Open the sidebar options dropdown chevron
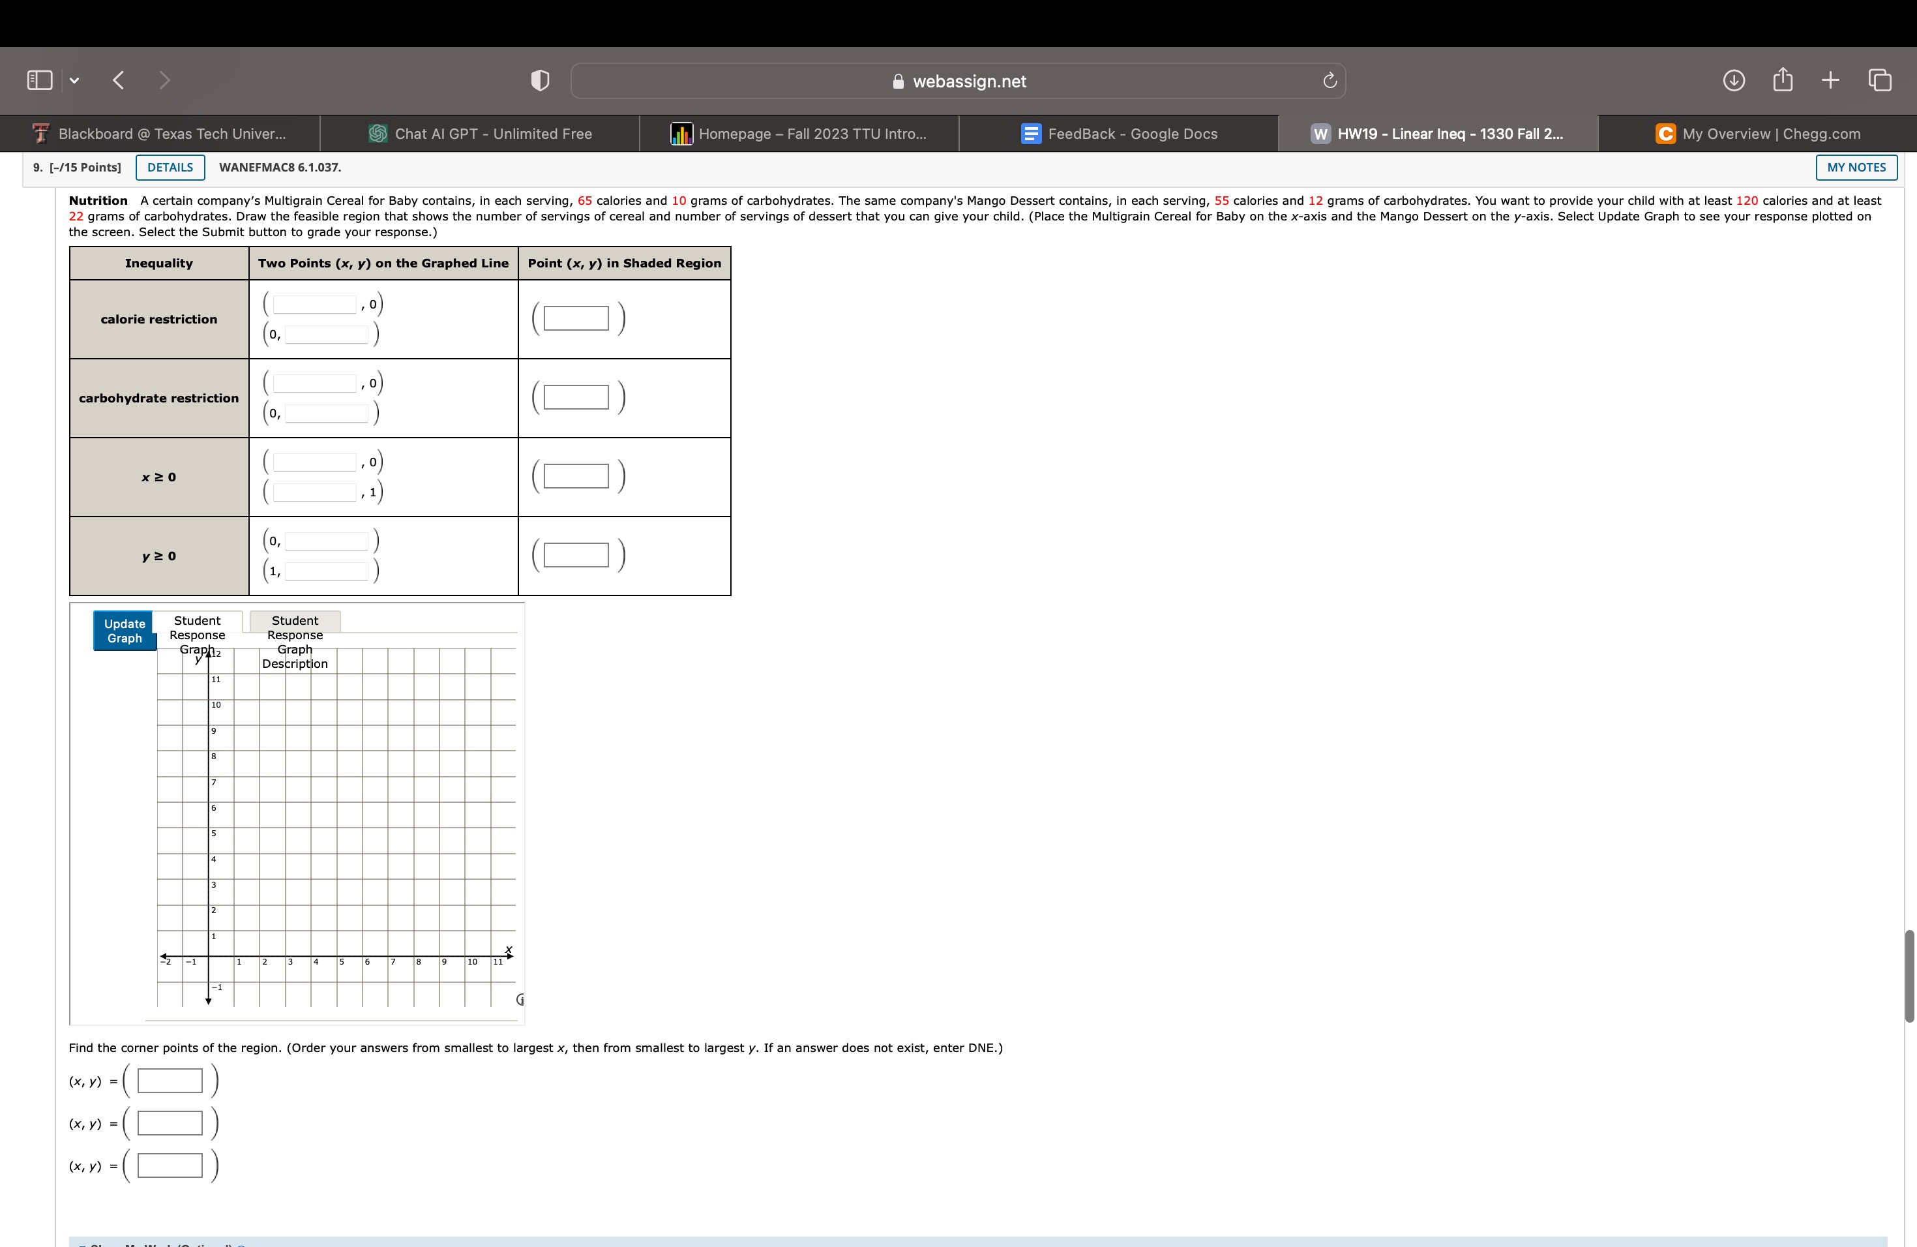The width and height of the screenshot is (1917, 1247). [x=74, y=81]
